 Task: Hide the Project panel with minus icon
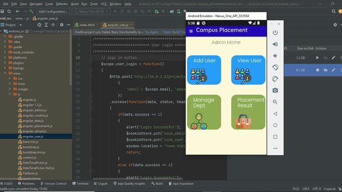click(x=68, y=25)
